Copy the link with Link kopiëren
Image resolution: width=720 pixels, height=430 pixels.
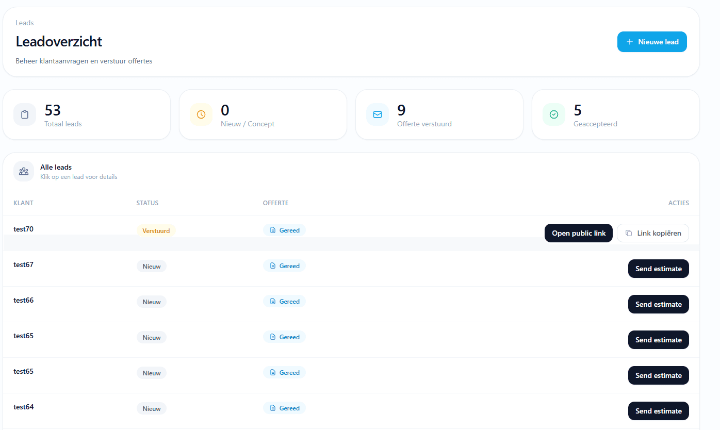[653, 233]
